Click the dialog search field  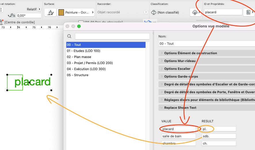pyautogui.click(x=112, y=36)
